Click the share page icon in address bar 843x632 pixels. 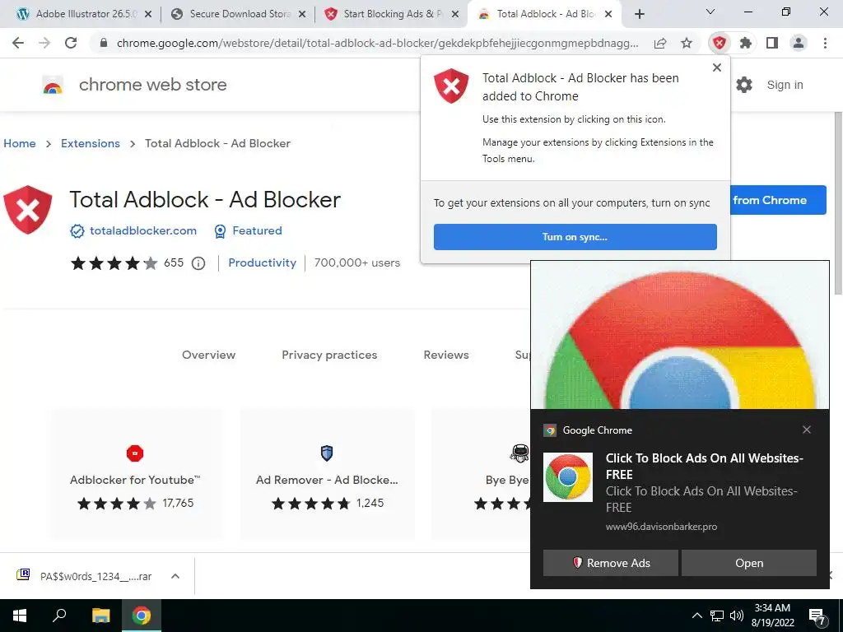click(x=660, y=43)
